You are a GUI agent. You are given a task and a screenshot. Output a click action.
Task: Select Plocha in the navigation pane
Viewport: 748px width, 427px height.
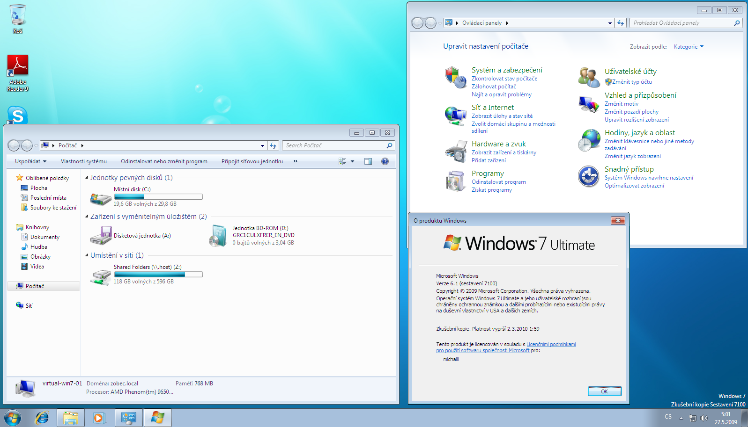(39, 188)
